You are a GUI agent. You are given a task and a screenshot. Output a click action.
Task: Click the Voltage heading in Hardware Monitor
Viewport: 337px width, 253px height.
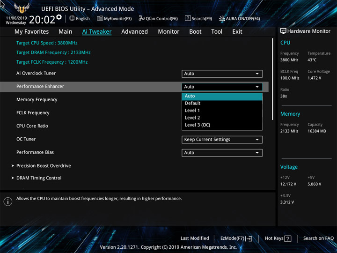[289, 167]
